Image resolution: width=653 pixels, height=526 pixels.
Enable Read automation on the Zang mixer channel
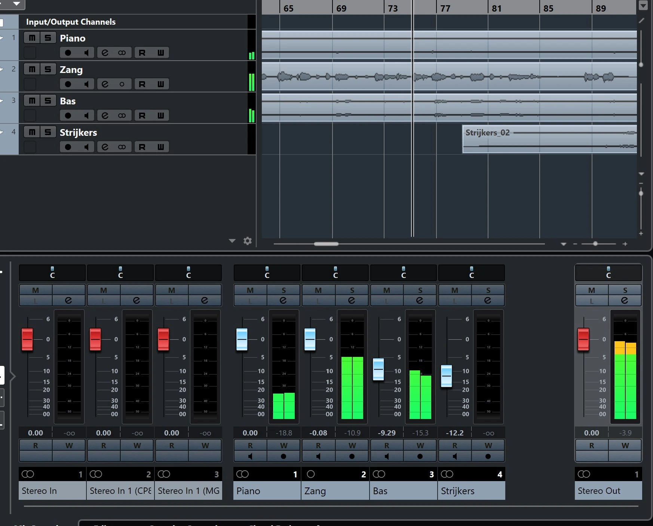318,446
